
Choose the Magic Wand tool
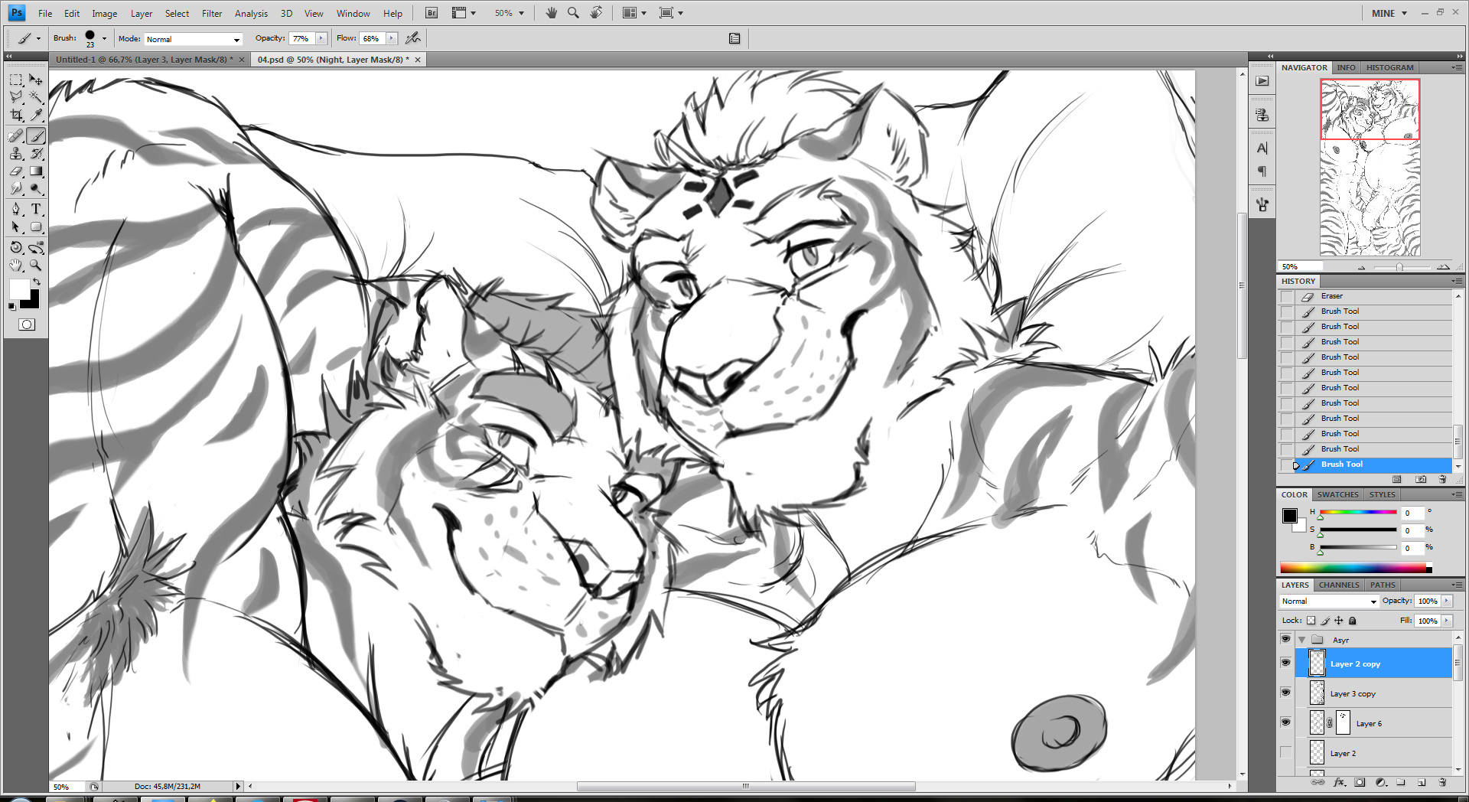(36, 97)
